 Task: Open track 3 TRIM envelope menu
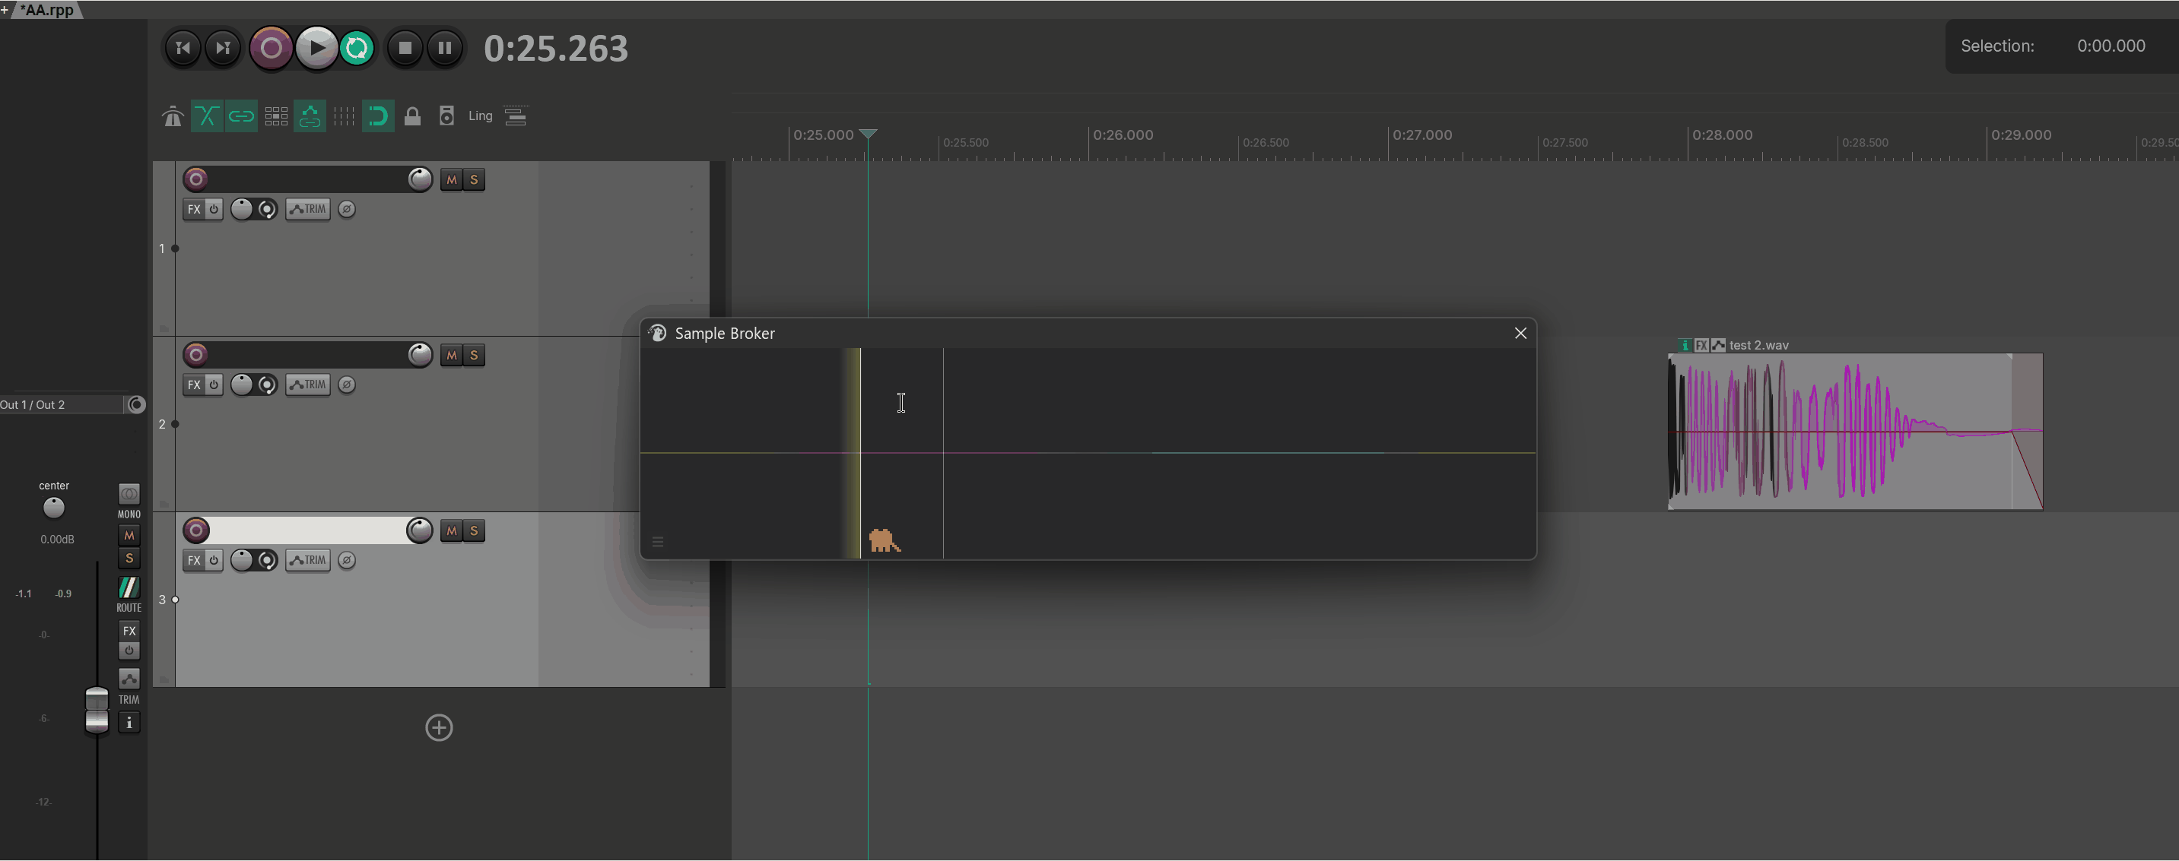pos(308,560)
